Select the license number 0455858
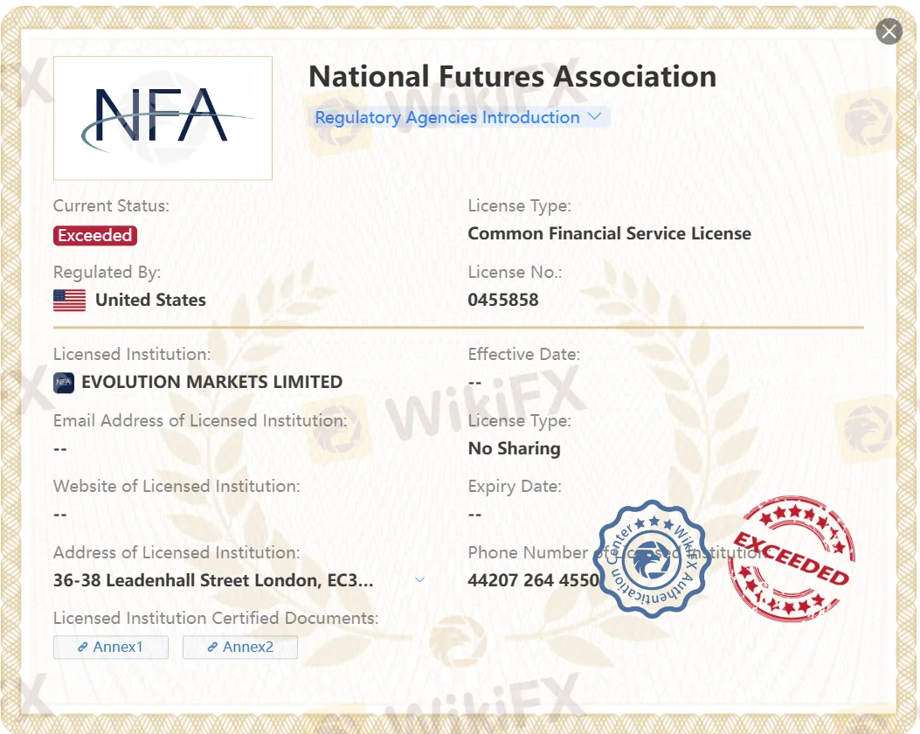Screen dimensions: 920x734 504,300
